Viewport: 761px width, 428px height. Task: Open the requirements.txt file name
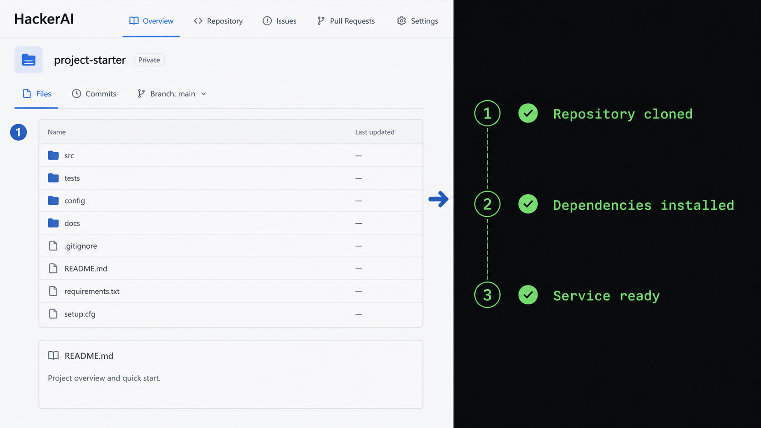coord(92,292)
